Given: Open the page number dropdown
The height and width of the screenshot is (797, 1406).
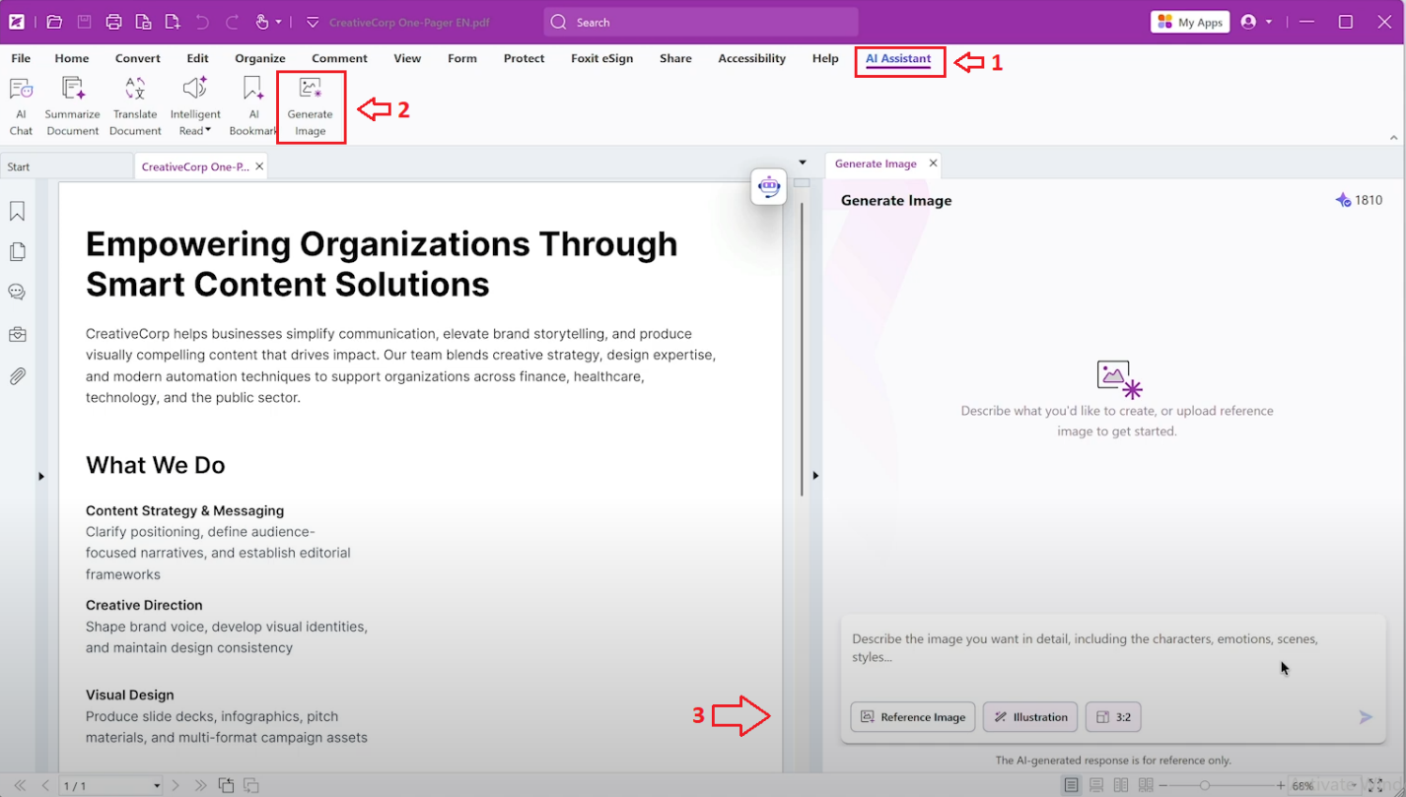Looking at the screenshot, I should click(157, 786).
